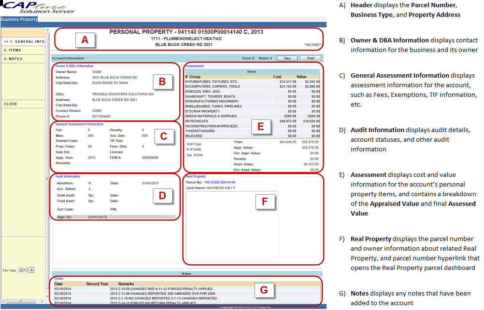
Task: Click the PERSONAL PROPERTY header title
Action: click(x=186, y=32)
